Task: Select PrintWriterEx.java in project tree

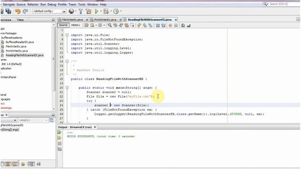Action: (17, 51)
